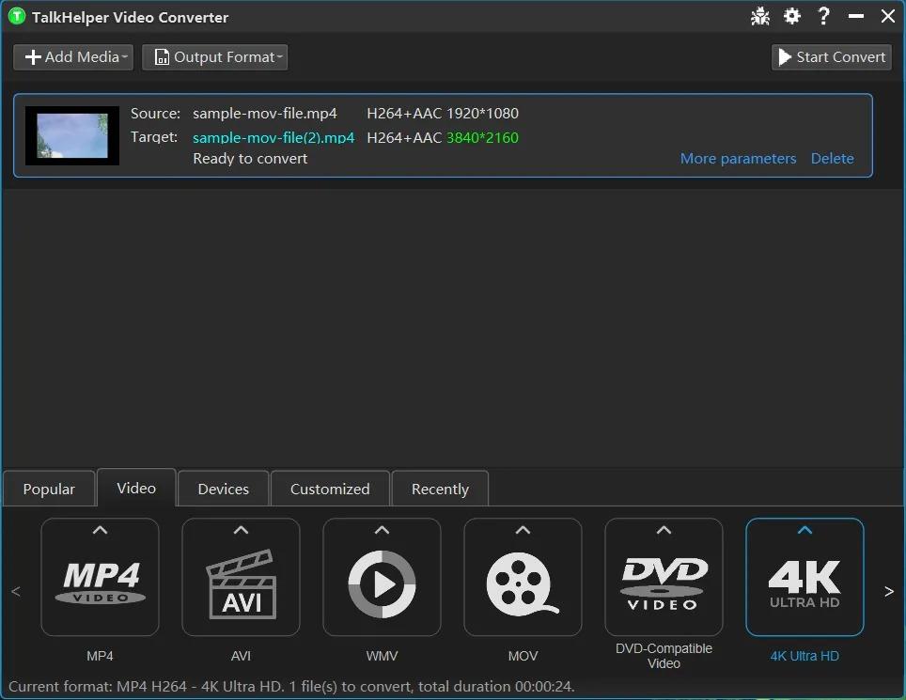The width and height of the screenshot is (906, 700).
Task: Click the target resolution 3840*2160
Action: click(482, 137)
